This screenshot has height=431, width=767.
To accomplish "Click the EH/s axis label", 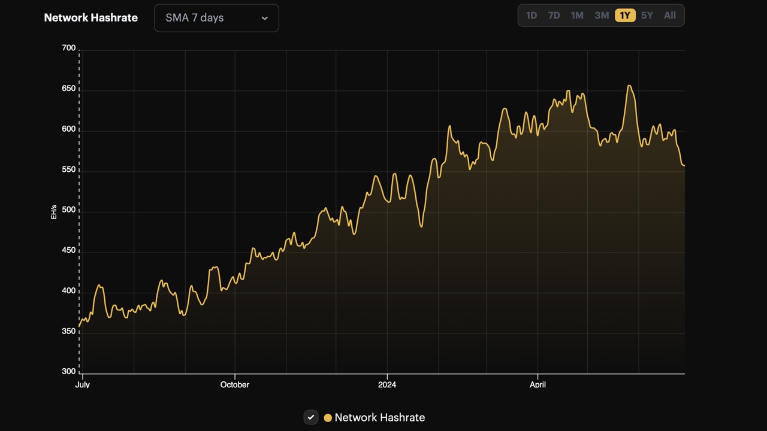I will pos(53,212).
